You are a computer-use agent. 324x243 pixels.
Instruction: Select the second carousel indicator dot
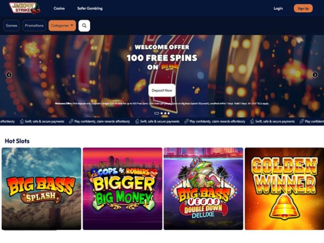click(x=162, y=113)
